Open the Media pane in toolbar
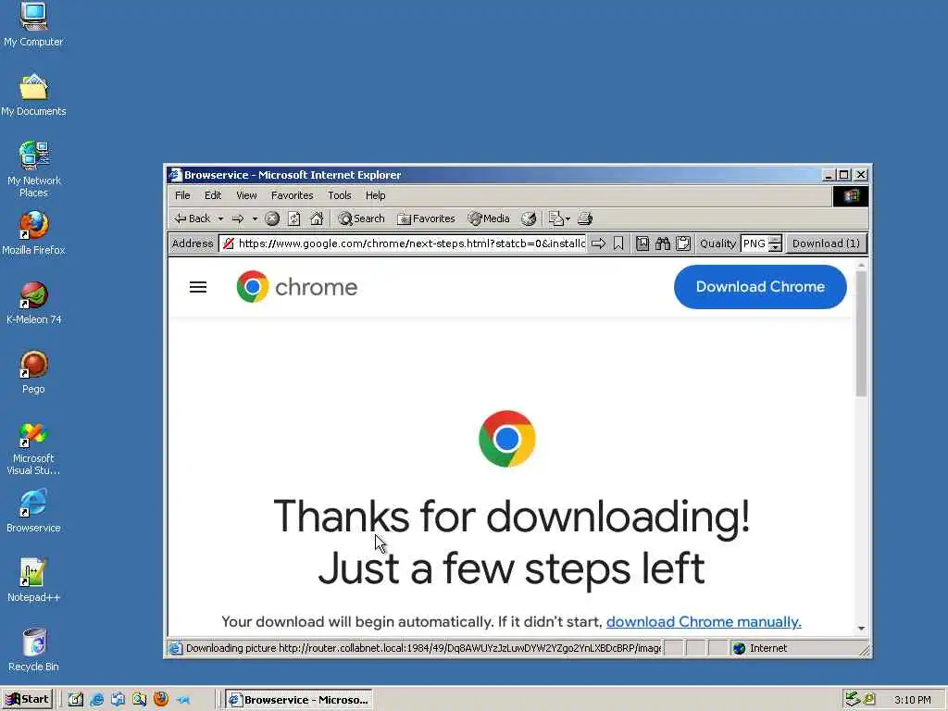 pyautogui.click(x=489, y=218)
